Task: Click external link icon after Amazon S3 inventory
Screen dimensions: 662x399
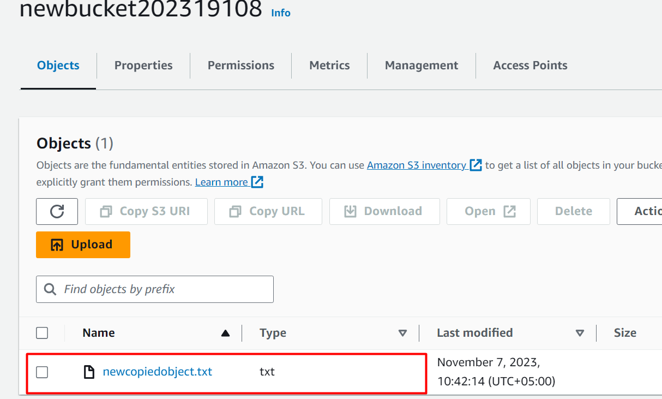Action: (476, 165)
